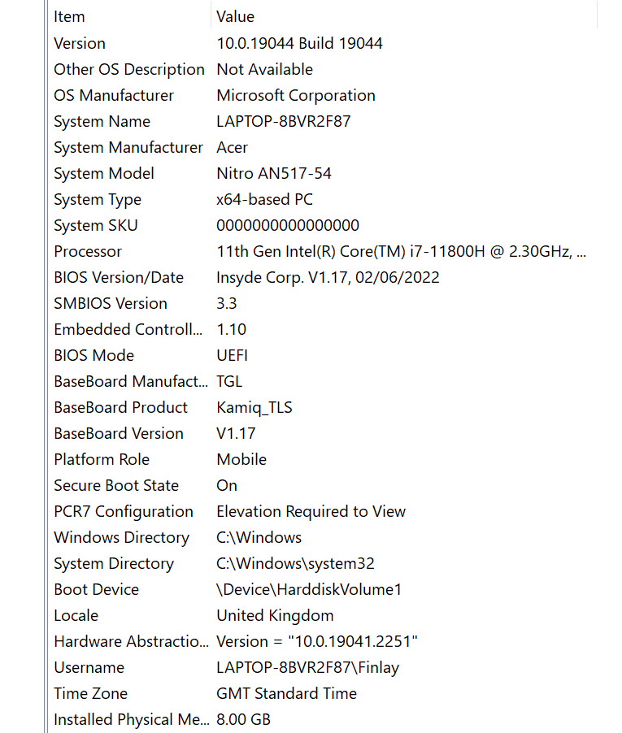Select the Processor row
622x733 pixels.
323,251
